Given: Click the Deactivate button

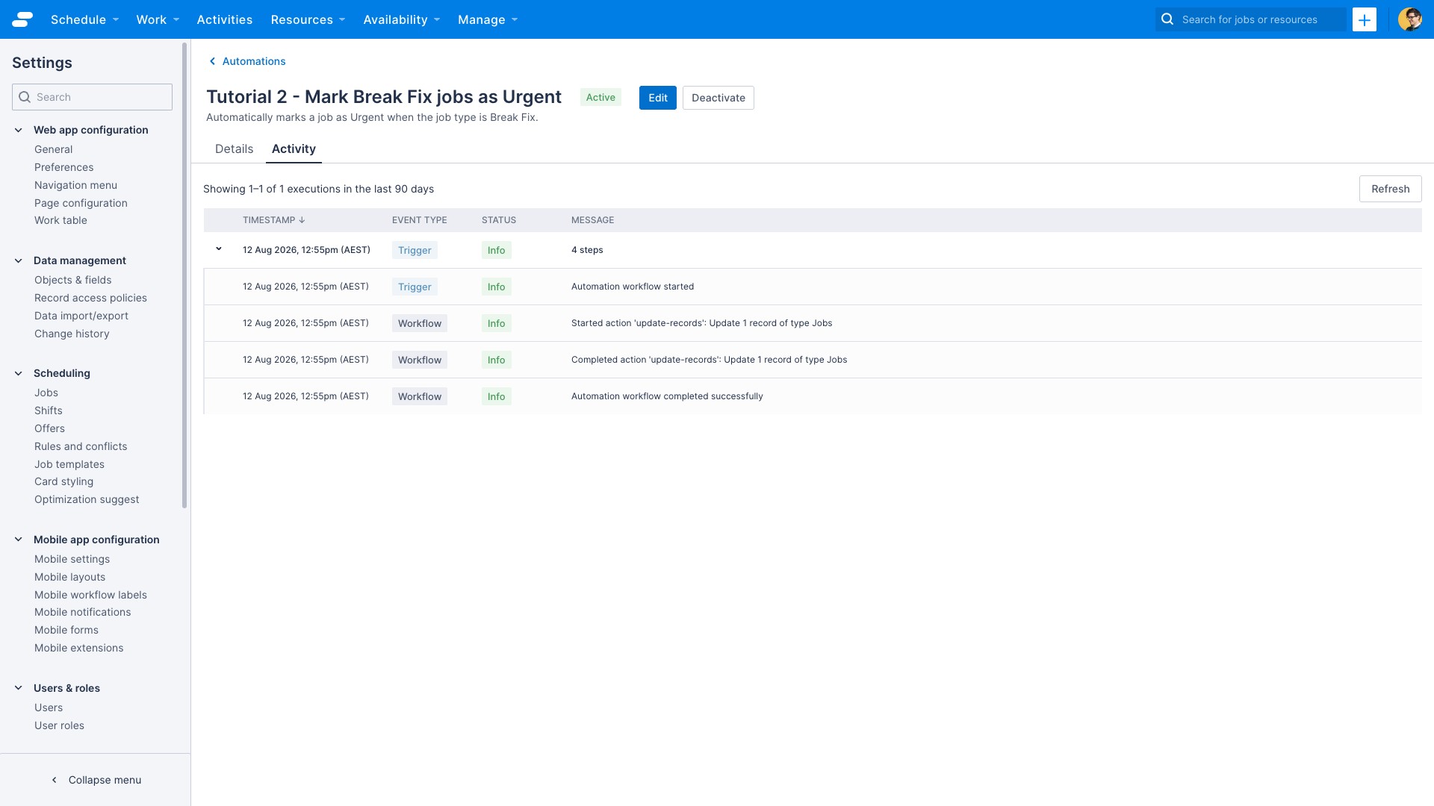Looking at the screenshot, I should [x=718, y=98].
